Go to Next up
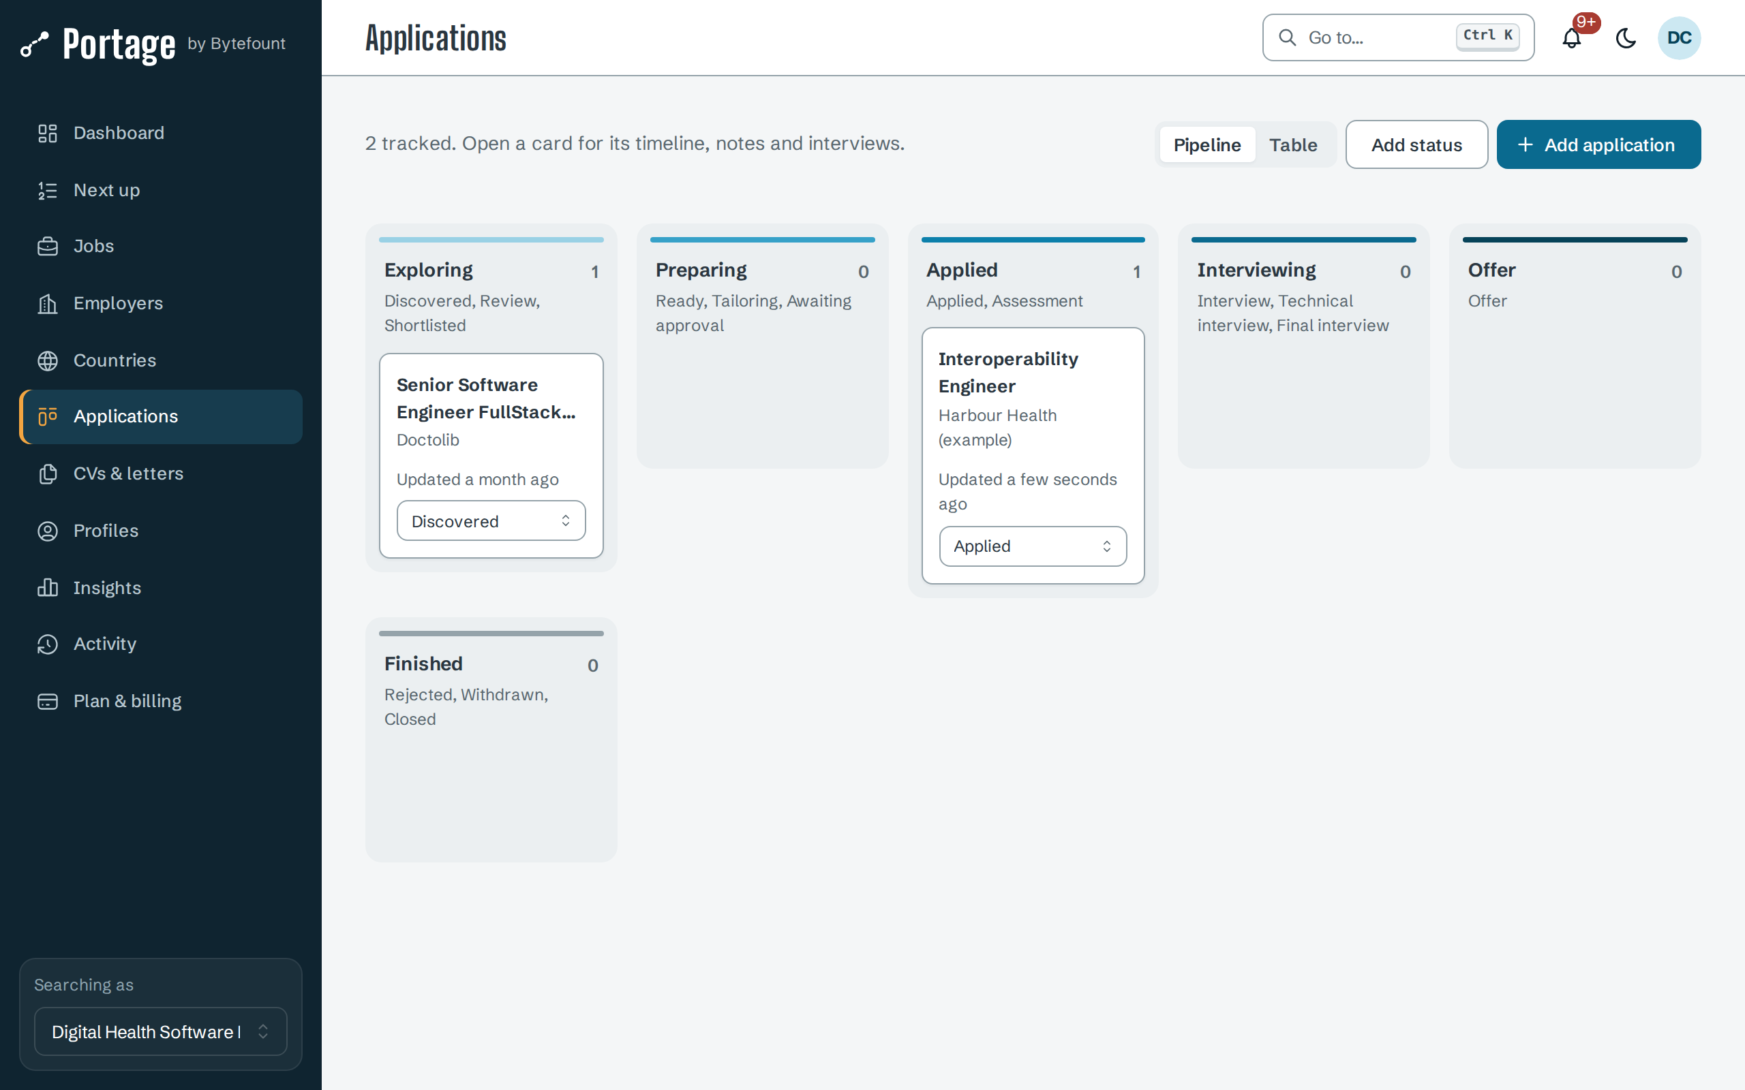This screenshot has height=1090, width=1745. (161, 190)
